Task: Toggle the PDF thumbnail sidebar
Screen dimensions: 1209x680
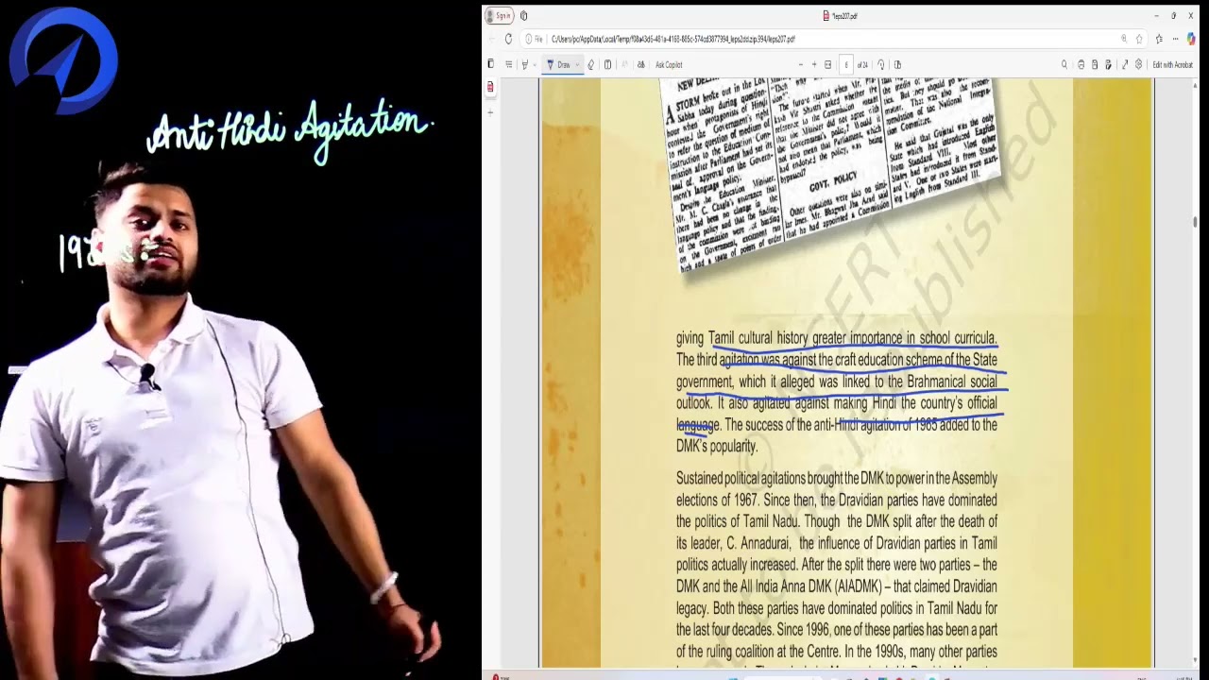Action: [490, 64]
